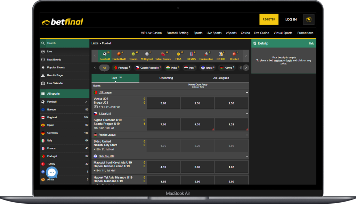Open the Live Casino menu item
The height and width of the screenshot is (204, 356).
pos(261,33)
